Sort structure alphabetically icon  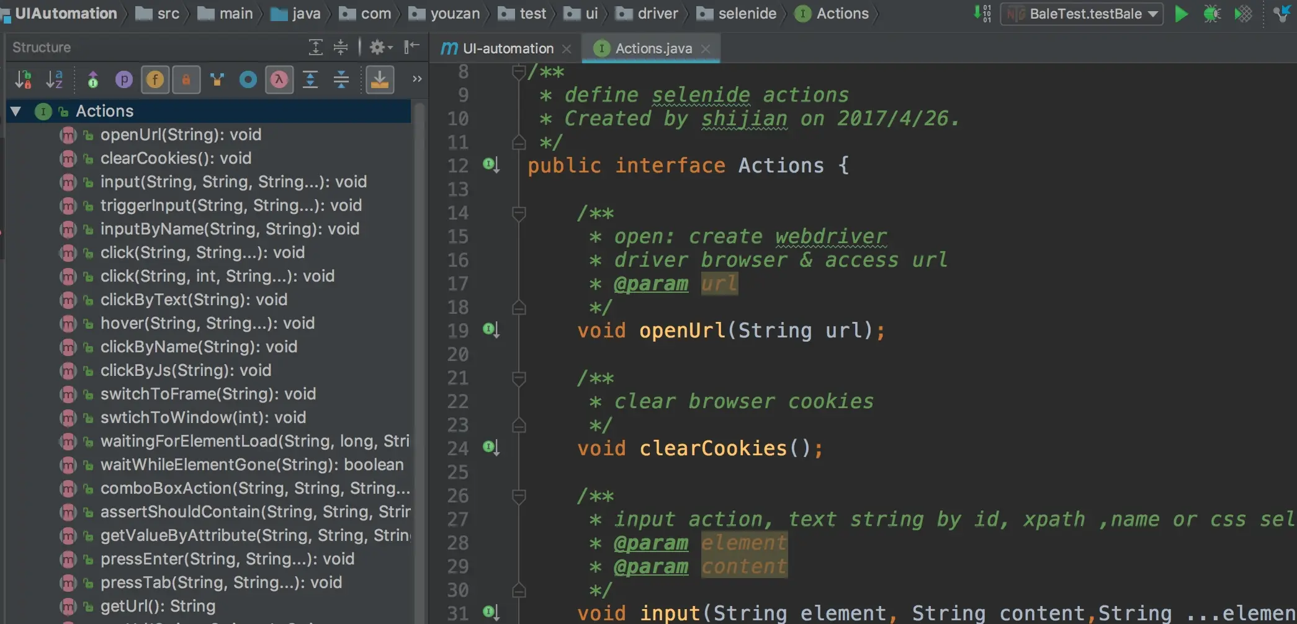(x=55, y=79)
